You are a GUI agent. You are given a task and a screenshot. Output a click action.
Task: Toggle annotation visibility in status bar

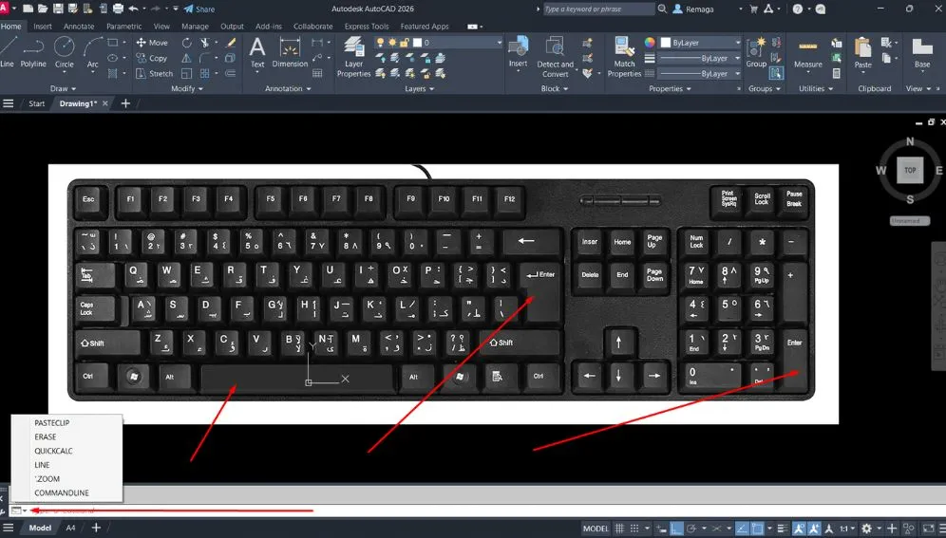coord(799,529)
